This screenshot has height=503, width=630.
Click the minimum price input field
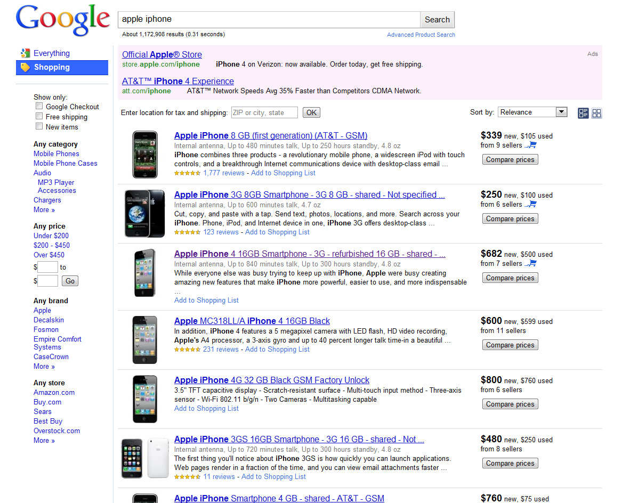pyautogui.click(x=48, y=267)
